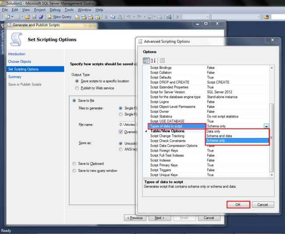Click the Save All toolbar icon

[41, 17]
